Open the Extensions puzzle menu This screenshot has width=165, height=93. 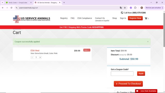pyautogui.click(x=135, y=8)
